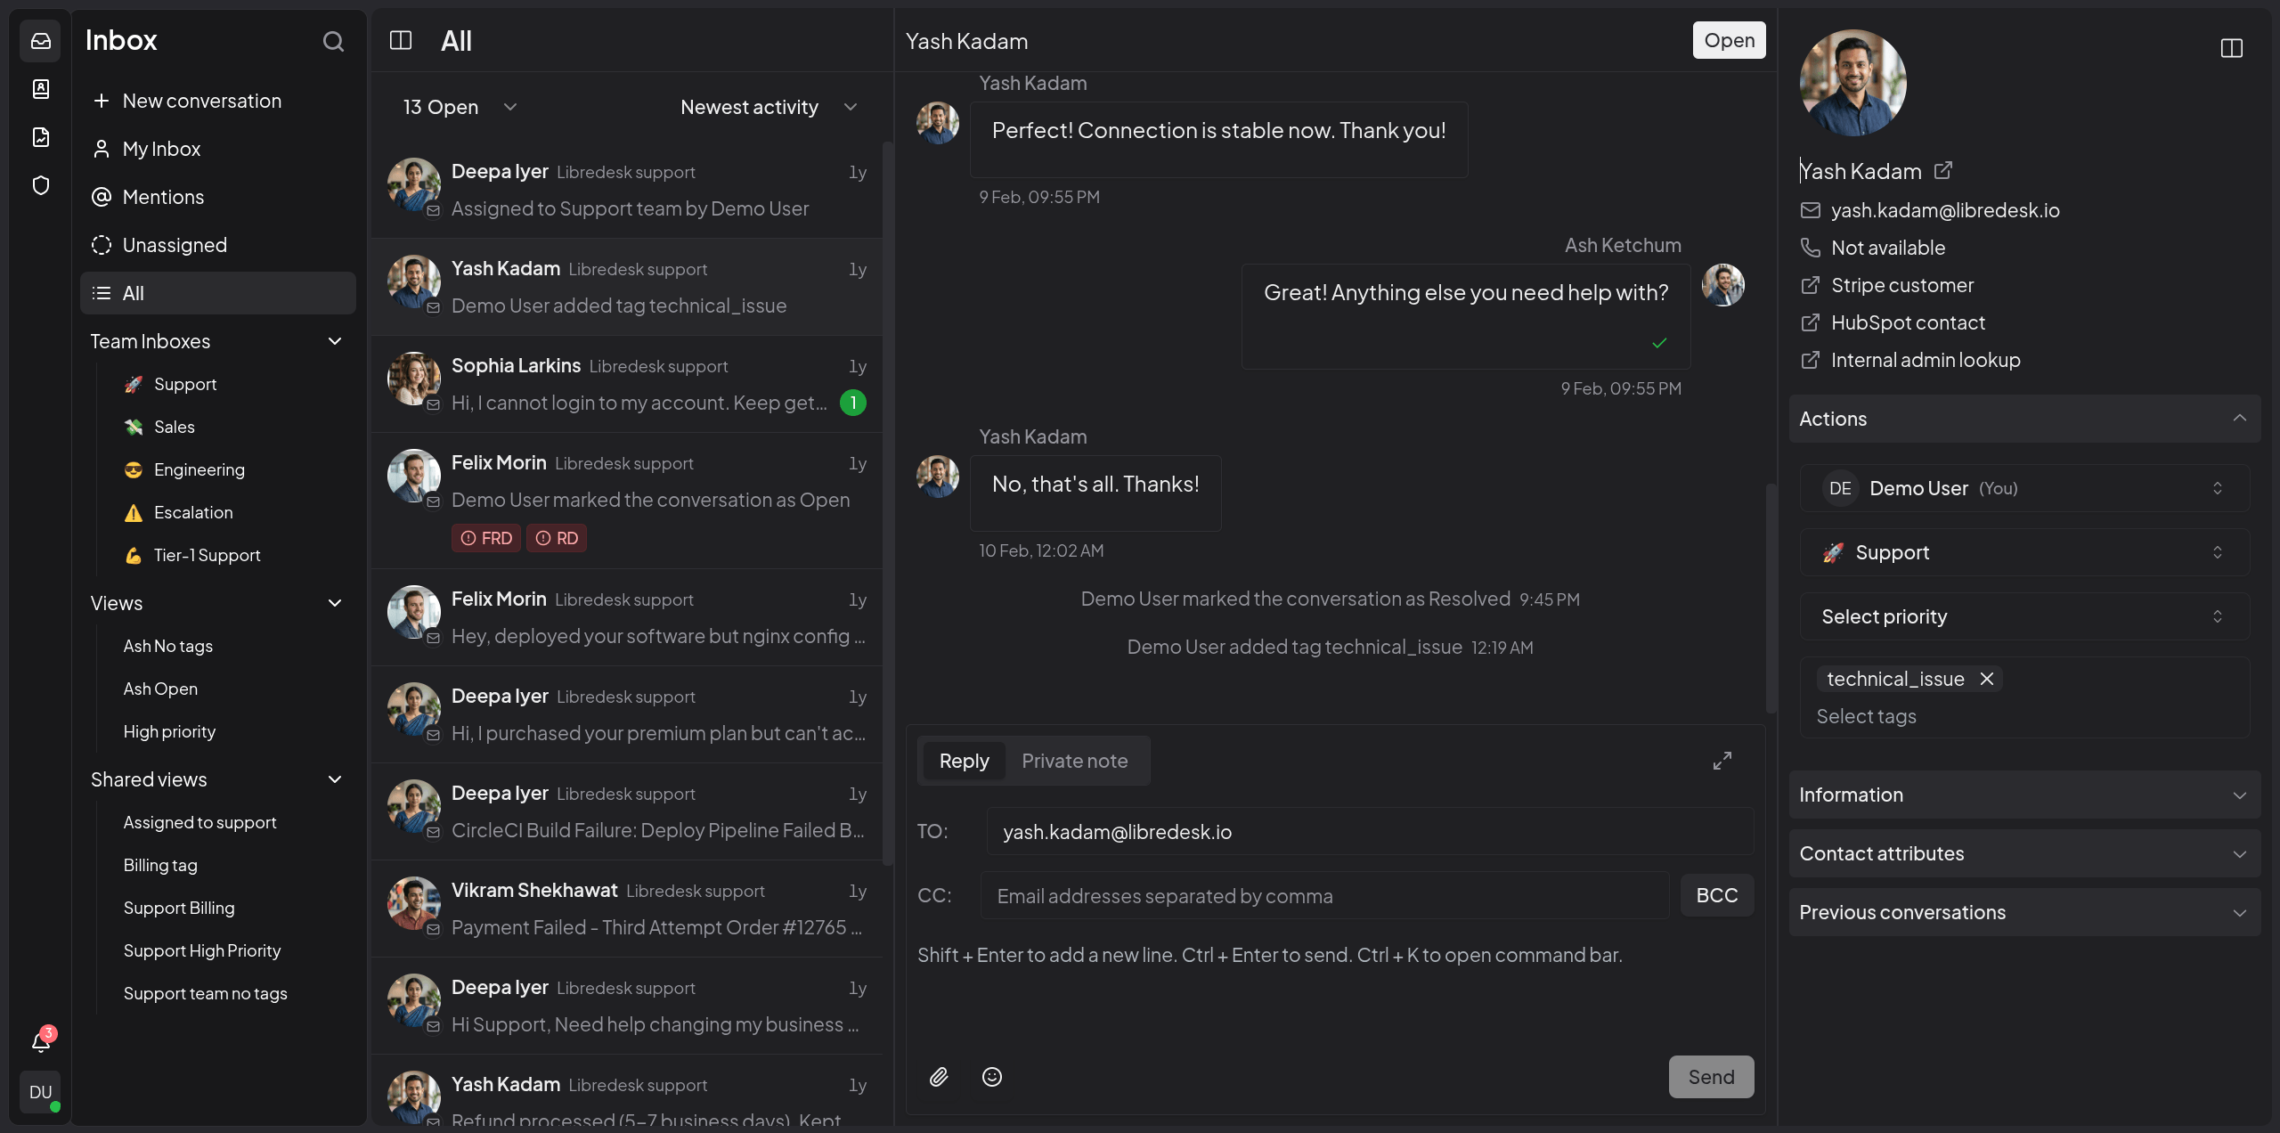
Task: Remove the technical_issue tag
Action: [1987, 679]
